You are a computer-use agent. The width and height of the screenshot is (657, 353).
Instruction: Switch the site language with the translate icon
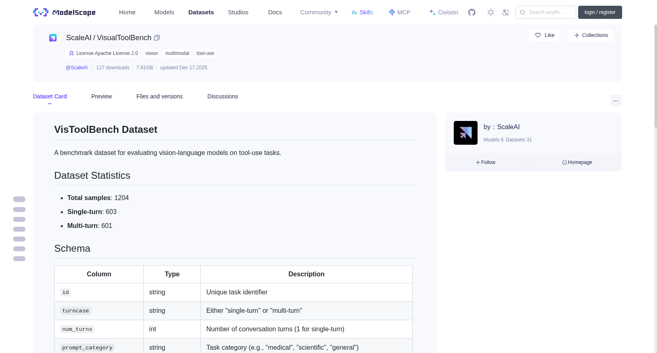tap(505, 12)
